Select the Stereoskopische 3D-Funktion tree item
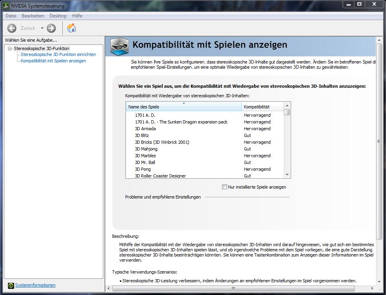Screen dimensions: 386x295 click(41, 48)
